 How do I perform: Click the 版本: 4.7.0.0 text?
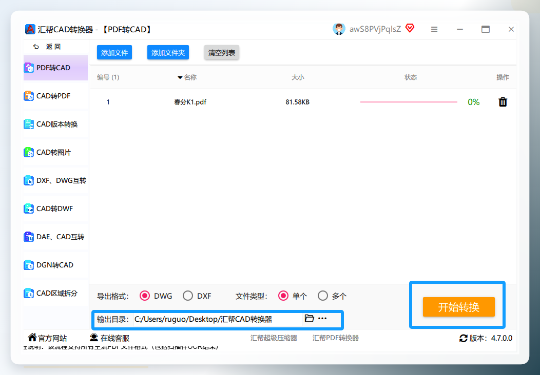tap(491, 338)
